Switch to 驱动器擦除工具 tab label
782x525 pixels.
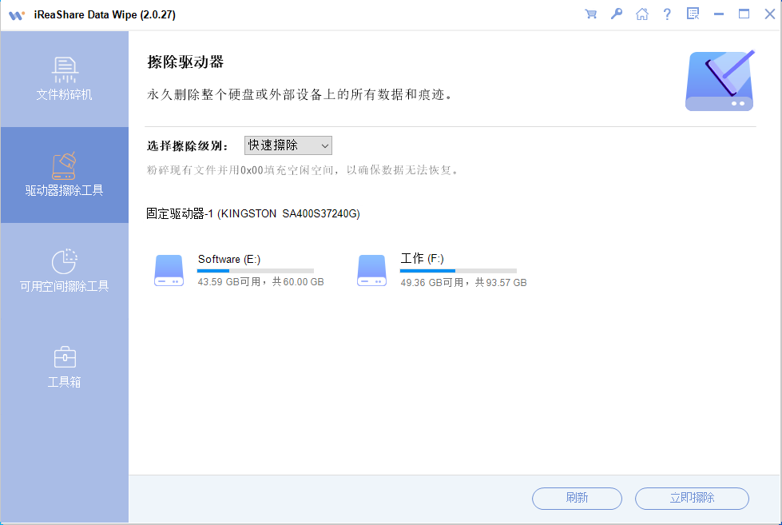point(65,190)
